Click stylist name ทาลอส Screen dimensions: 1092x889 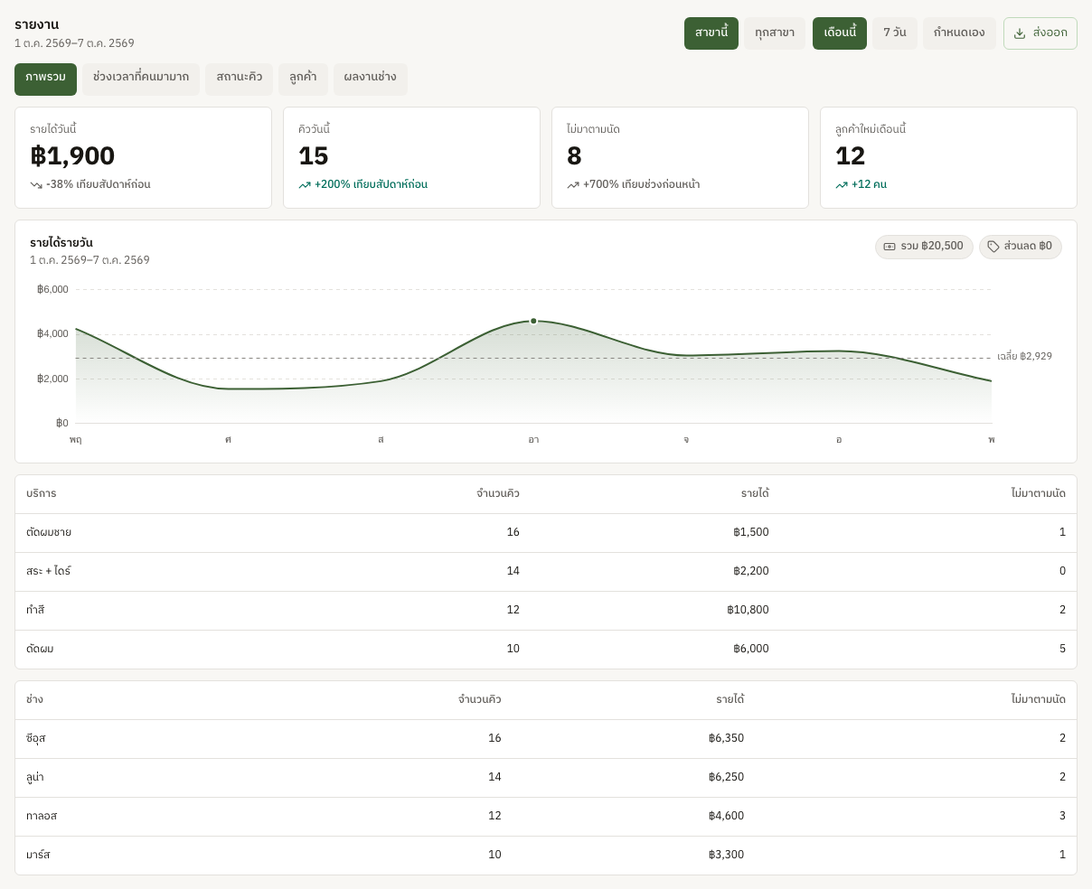(42, 817)
